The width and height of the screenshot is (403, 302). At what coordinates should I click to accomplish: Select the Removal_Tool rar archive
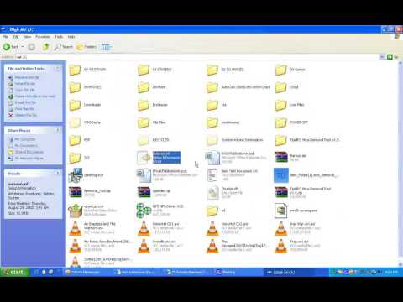[x=90, y=193]
